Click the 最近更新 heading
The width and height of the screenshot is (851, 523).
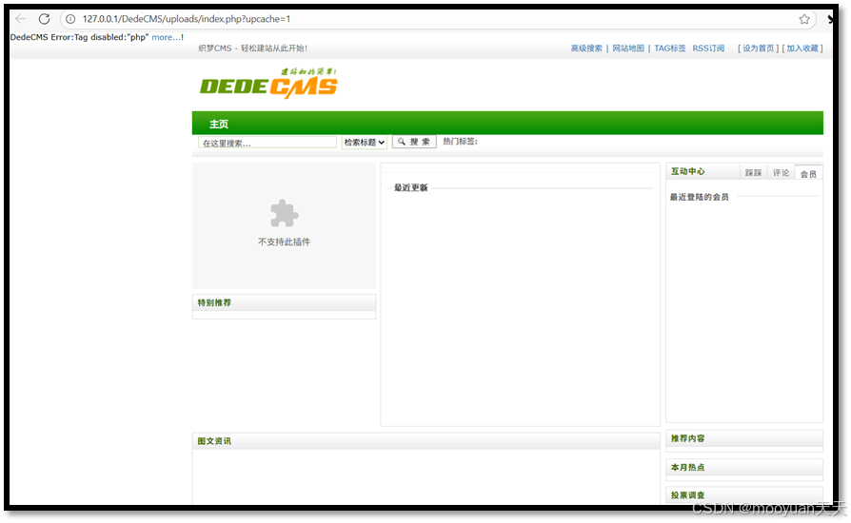click(x=411, y=187)
